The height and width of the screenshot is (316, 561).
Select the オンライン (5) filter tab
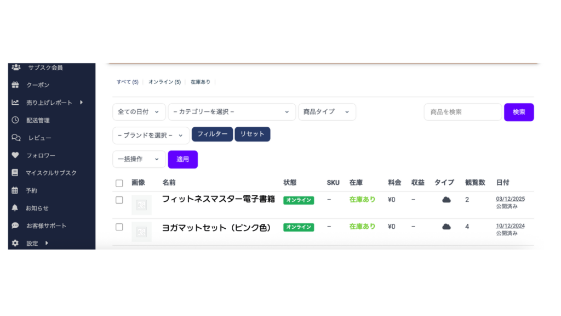tap(164, 82)
